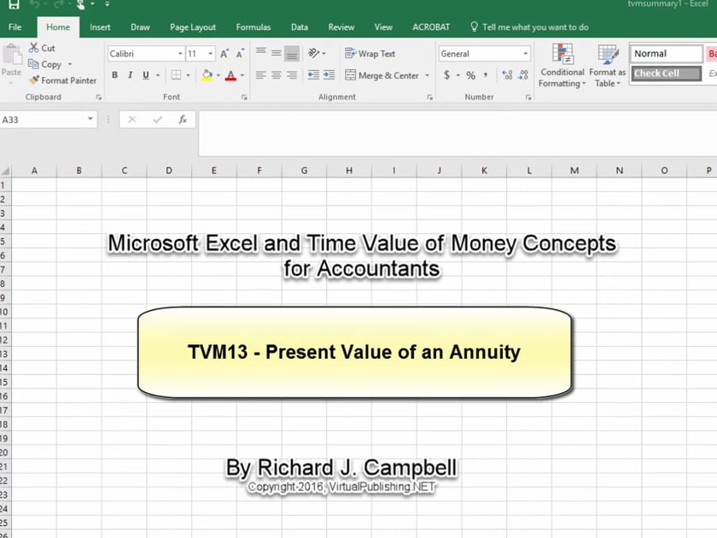Open Merge & Center dropdown arrow

click(x=427, y=75)
